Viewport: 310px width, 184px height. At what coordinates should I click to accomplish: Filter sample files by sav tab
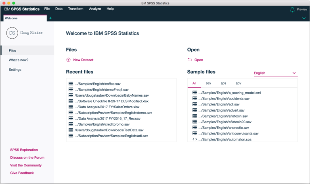208,83
